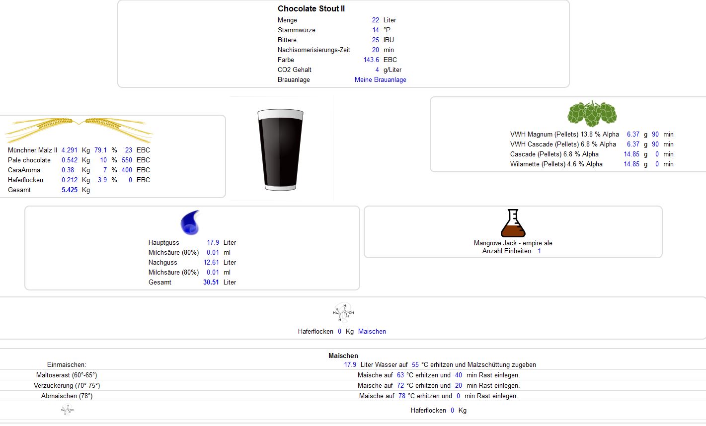Click VWH Magnum hop amount 6.37
Viewport: 706px width, 426px height.
(632, 134)
